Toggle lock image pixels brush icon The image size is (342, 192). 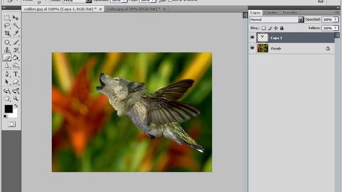(x=270, y=28)
